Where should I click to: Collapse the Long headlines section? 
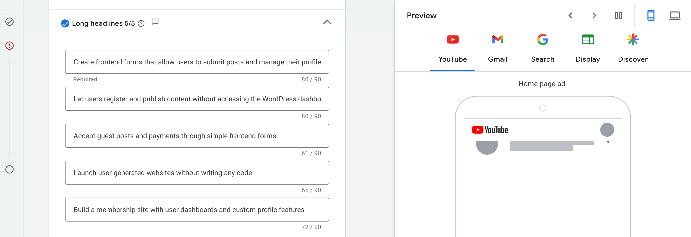pos(327,22)
